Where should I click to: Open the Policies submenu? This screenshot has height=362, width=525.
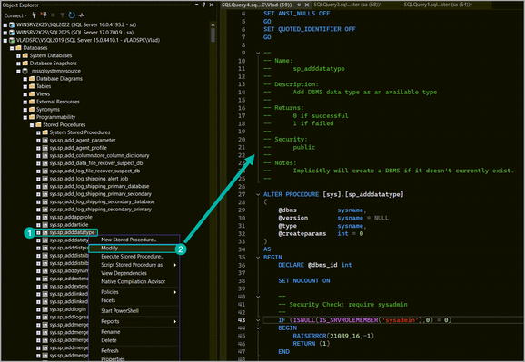click(x=134, y=292)
